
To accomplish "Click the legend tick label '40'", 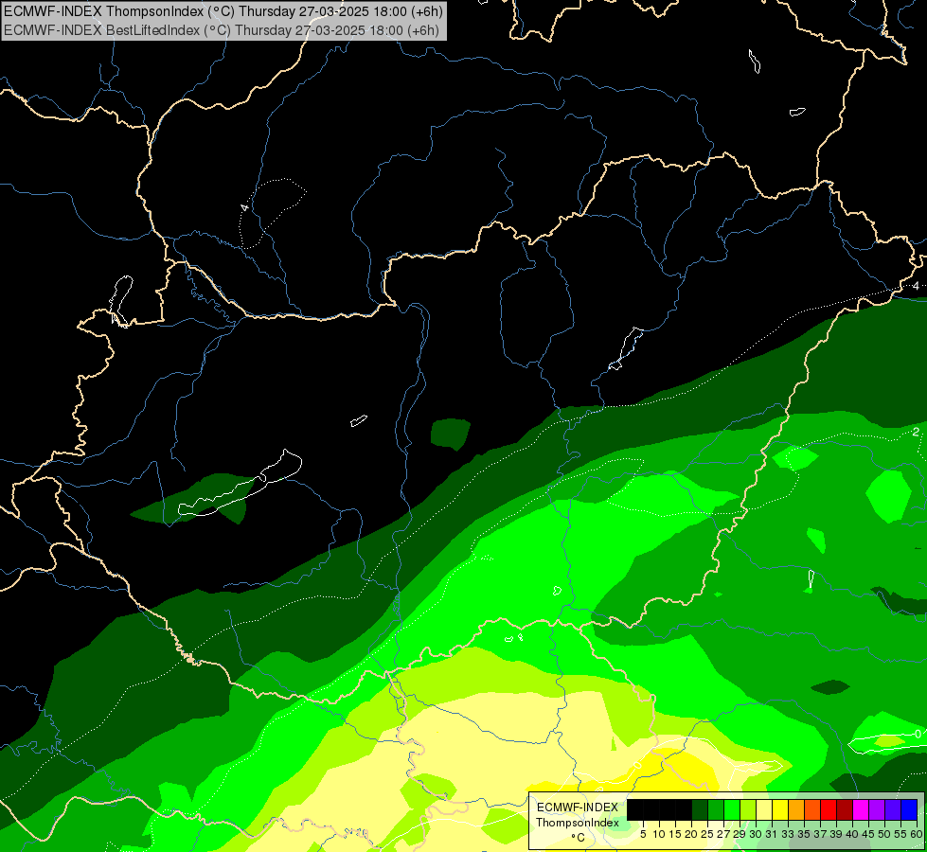I will tap(852, 834).
